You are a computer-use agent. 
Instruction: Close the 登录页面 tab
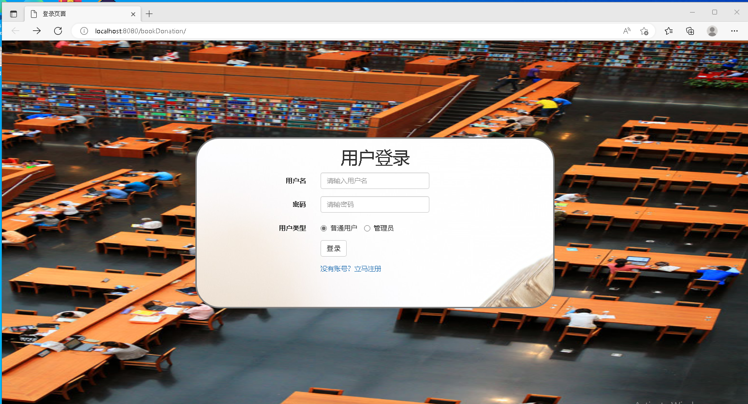(133, 14)
